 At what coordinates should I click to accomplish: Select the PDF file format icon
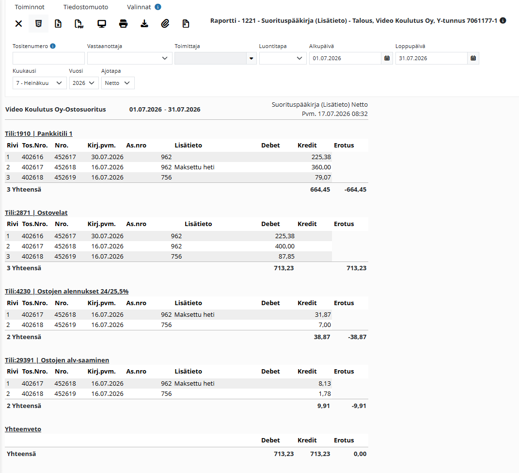point(79,24)
